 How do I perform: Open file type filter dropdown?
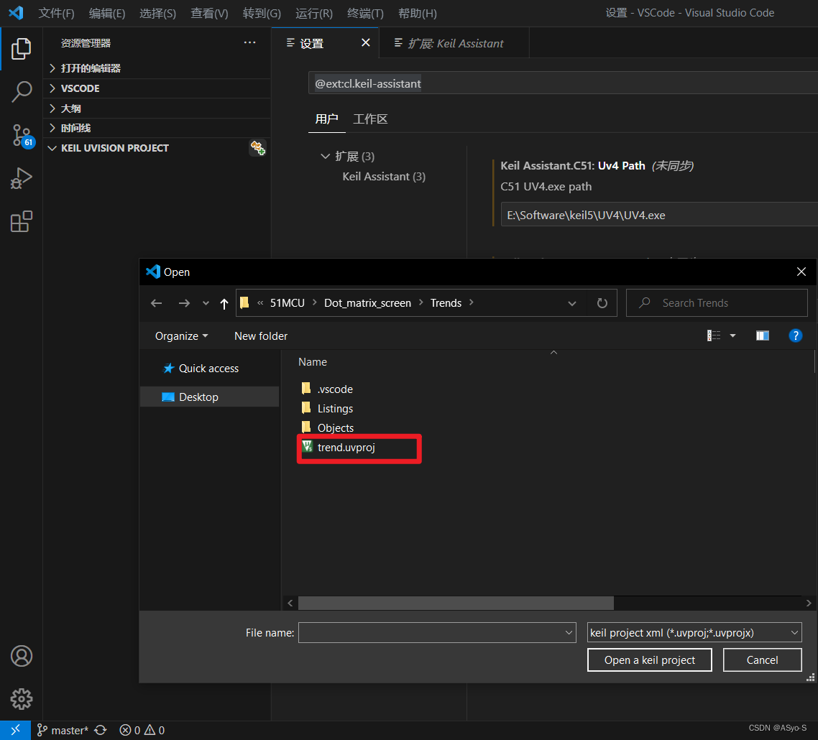(x=794, y=632)
